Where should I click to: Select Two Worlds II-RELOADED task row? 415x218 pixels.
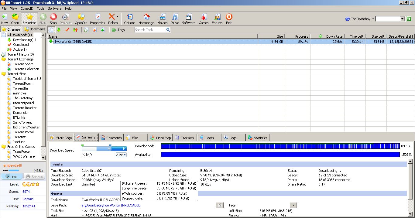click(x=231, y=42)
